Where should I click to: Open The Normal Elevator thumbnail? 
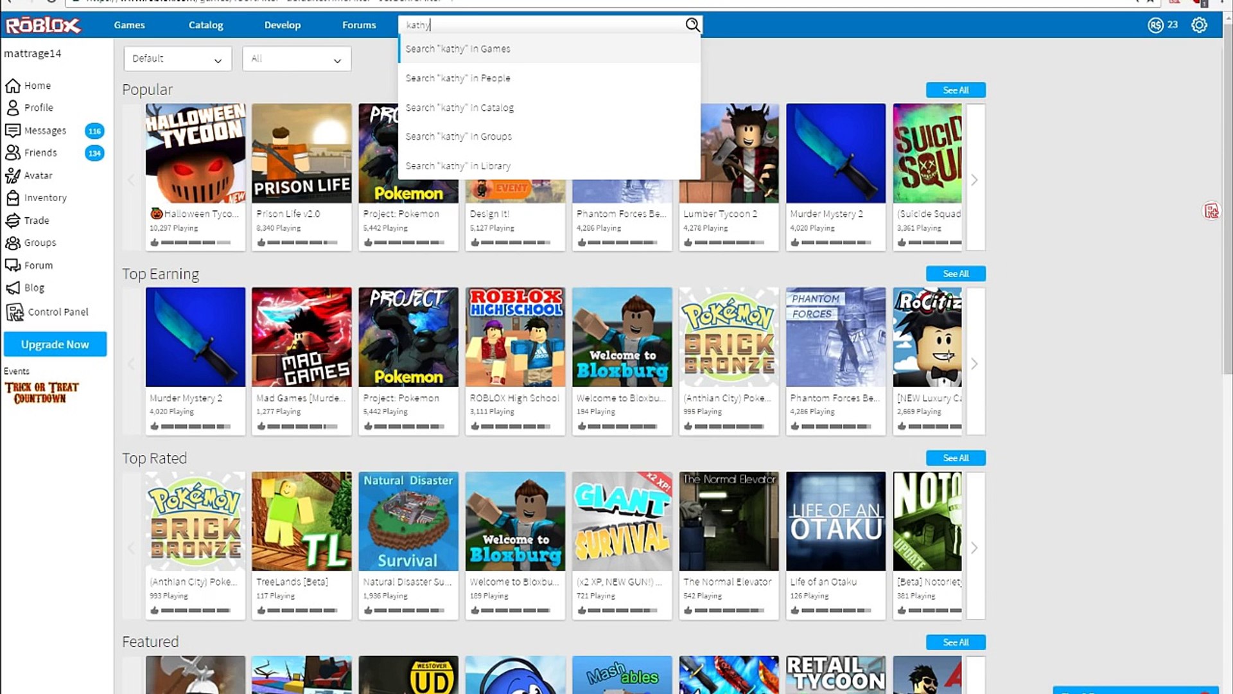(x=729, y=522)
